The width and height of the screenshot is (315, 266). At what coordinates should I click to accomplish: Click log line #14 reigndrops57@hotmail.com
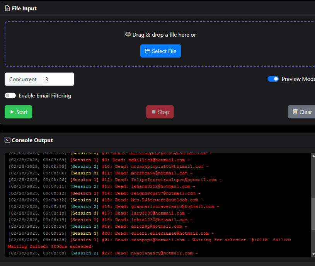(105, 193)
